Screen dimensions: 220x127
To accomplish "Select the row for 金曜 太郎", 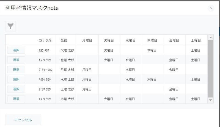I will click(x=16, y=60).
